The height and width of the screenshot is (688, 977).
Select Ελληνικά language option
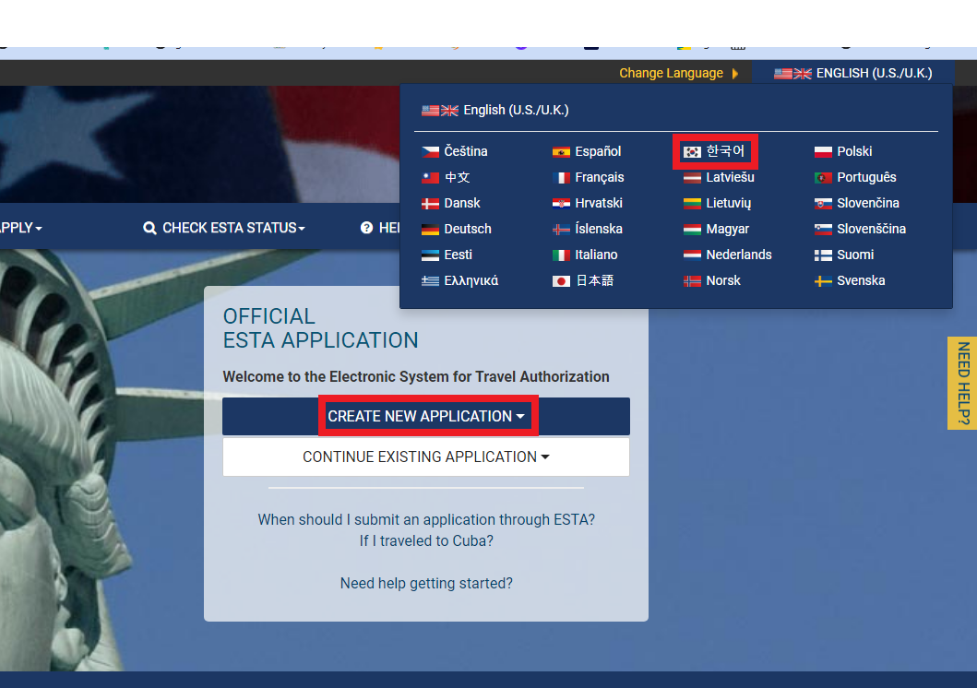[x=459, y=280]
